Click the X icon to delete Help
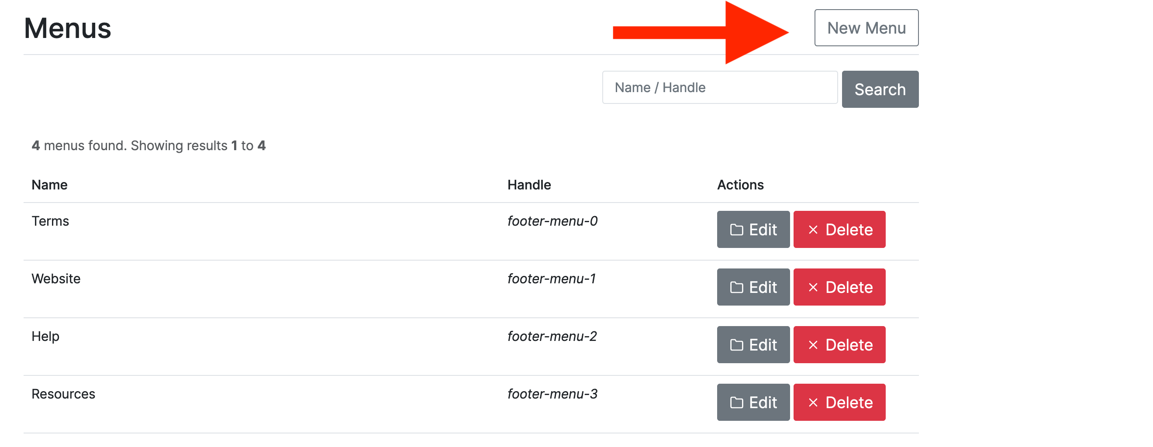 tap(813, 345)
